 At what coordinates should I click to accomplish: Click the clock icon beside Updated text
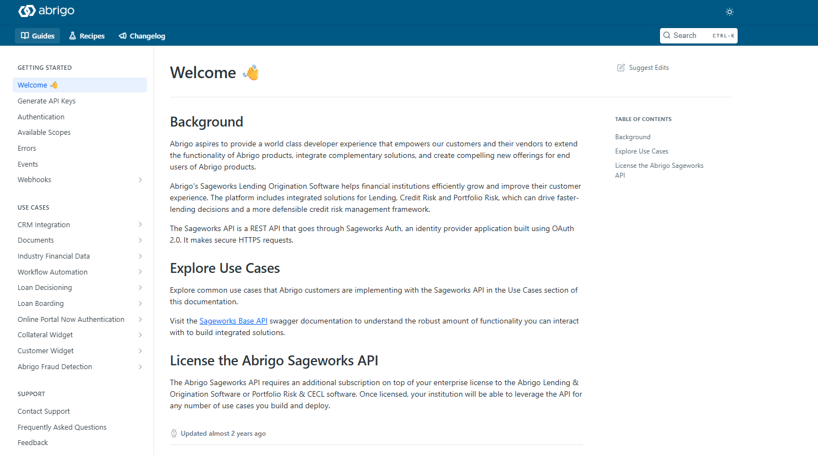[x=174, y=434]
